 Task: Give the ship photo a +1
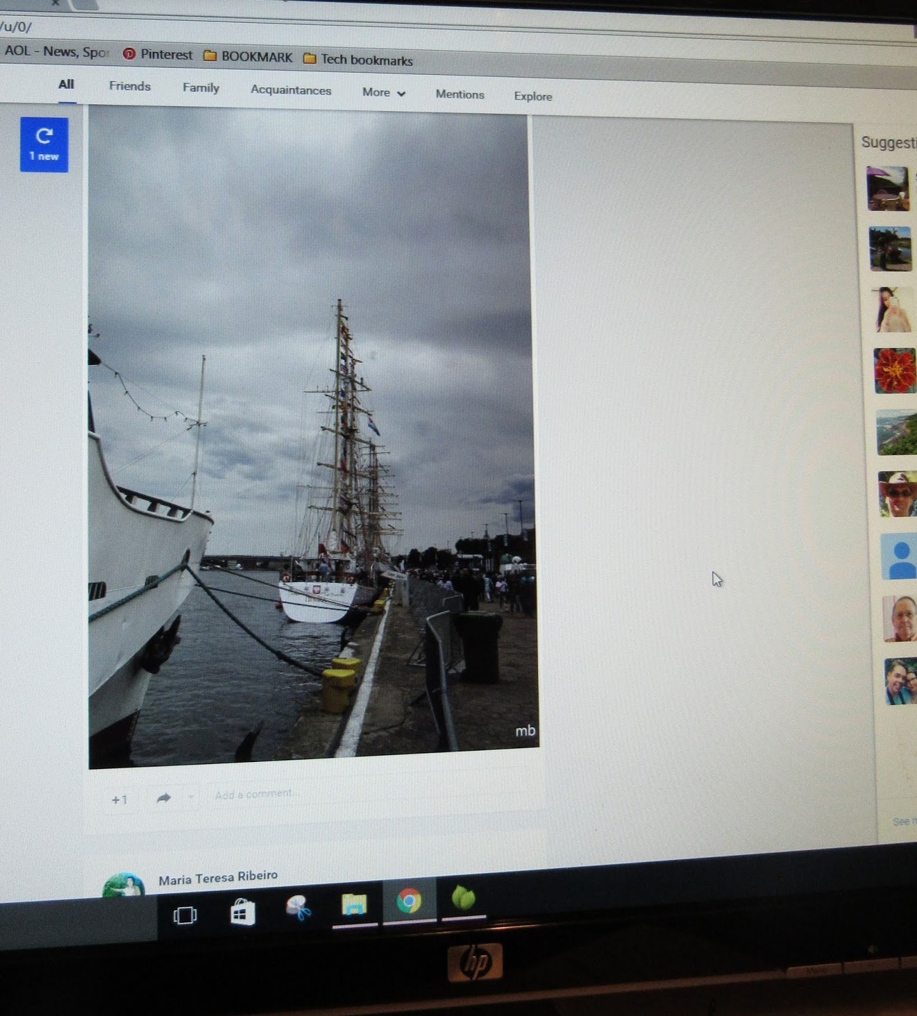click(x=119, y=799)
